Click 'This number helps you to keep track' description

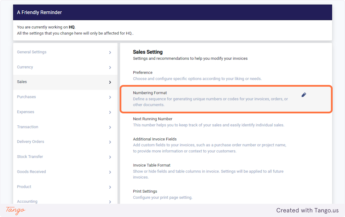208,125
